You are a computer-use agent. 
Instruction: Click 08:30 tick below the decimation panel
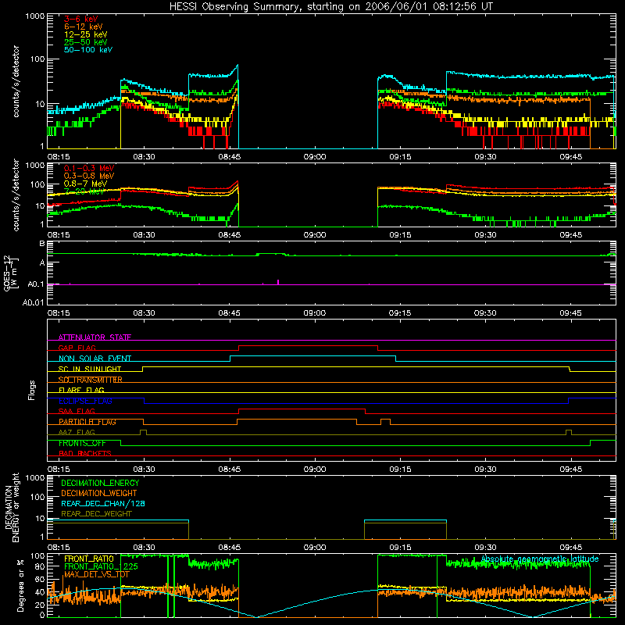click(x=144, y=548)
